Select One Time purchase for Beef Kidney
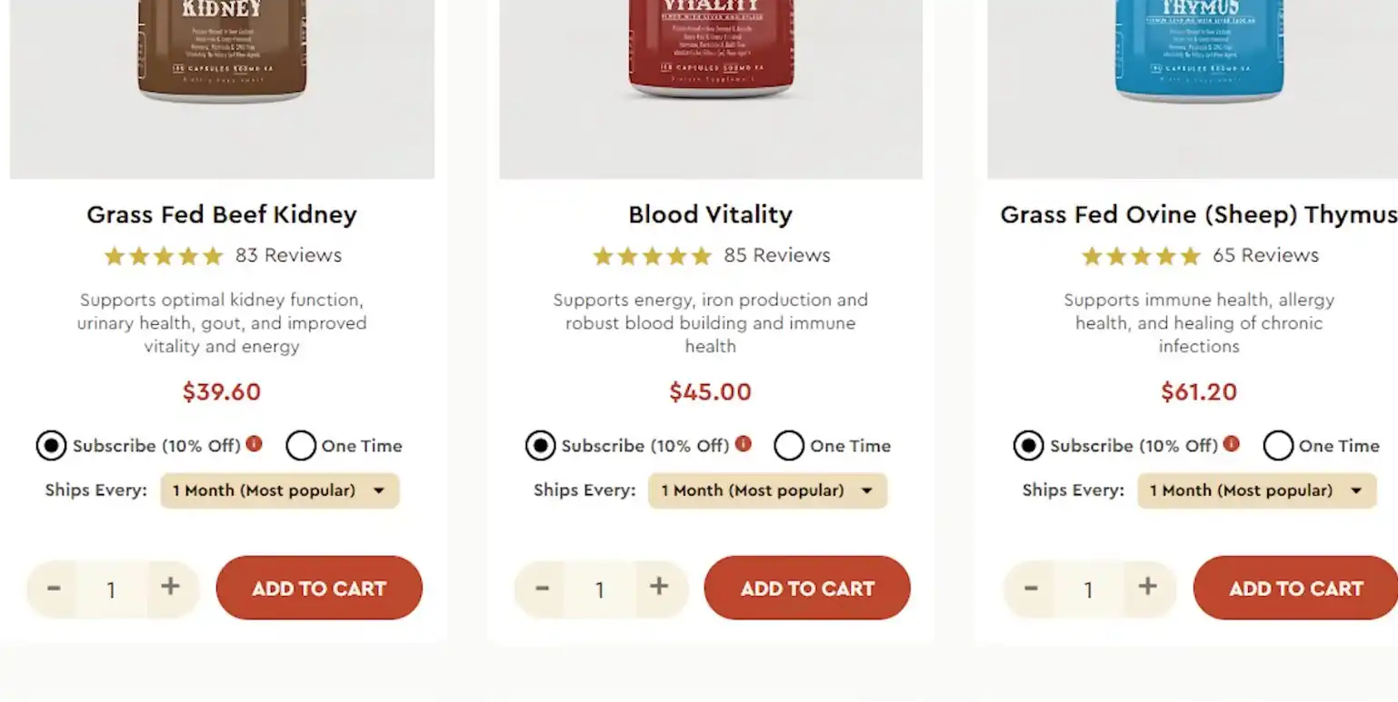 (301, 446)
